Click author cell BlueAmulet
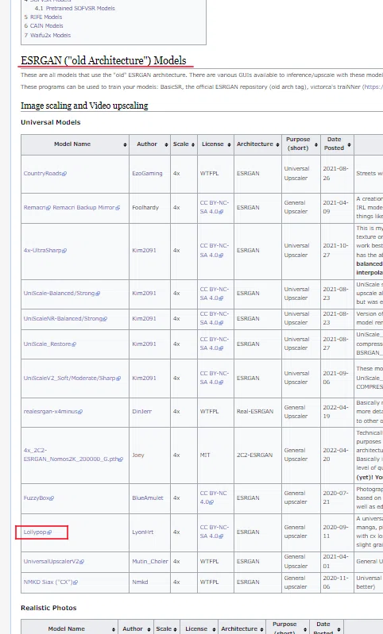Screen dimensions: 383x634 point(148,498)
